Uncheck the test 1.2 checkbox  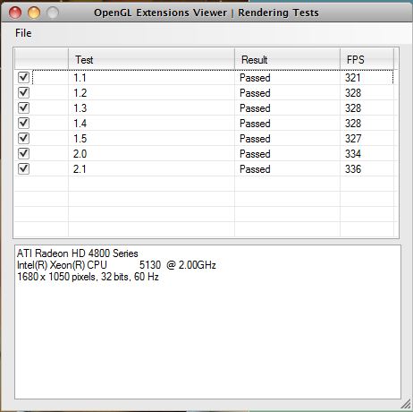point(24,93)
